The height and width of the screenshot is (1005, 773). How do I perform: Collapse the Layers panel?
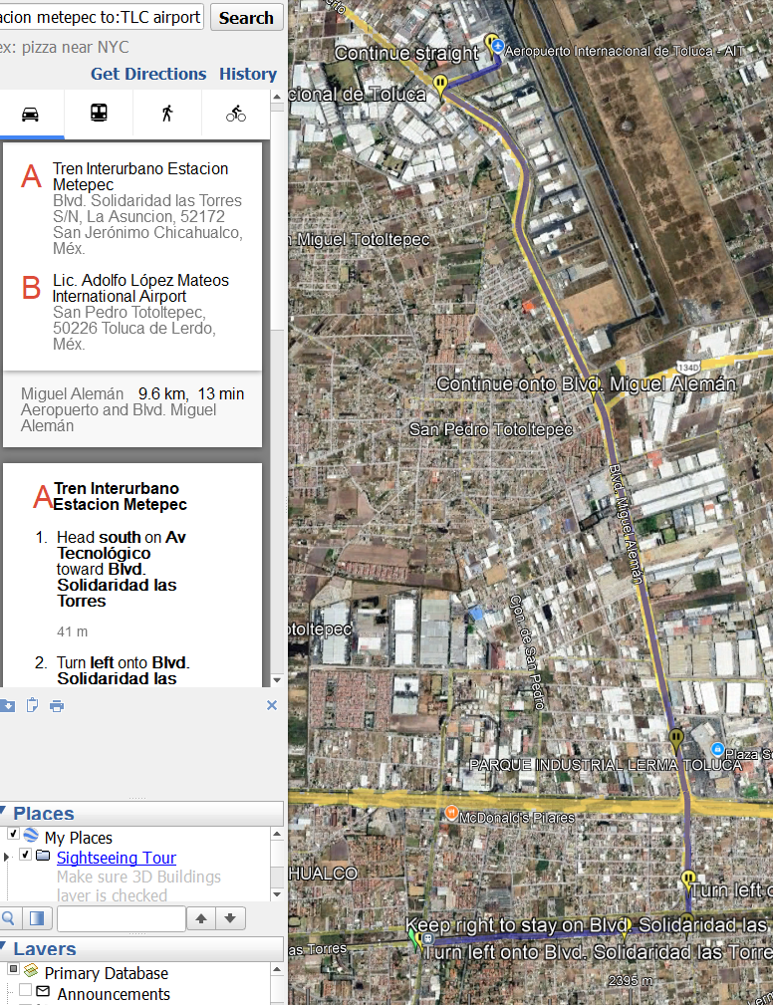coord(3,947)
